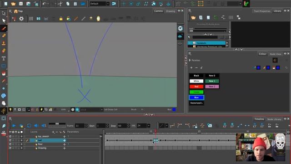The width and height of the screenshot is (291, 164).
Task: Click the yellow lock icon in Camera toolbar
Action: click(x=61, y=19)
